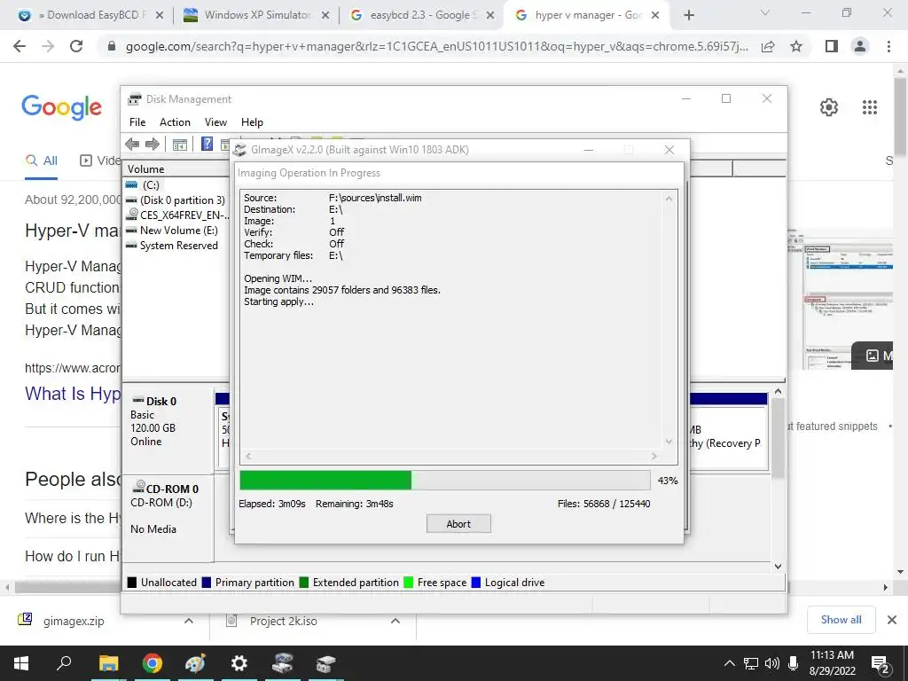
Task: Open Help menu in Disk Management
Action: point(252,122)
